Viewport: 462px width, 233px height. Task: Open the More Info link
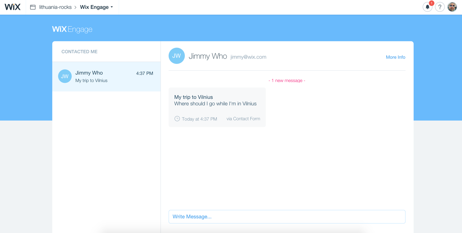(396, 57)
